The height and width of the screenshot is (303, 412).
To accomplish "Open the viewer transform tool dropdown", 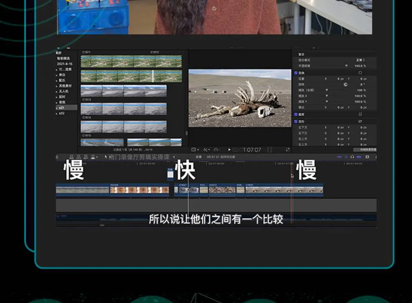I will (194, 150).
